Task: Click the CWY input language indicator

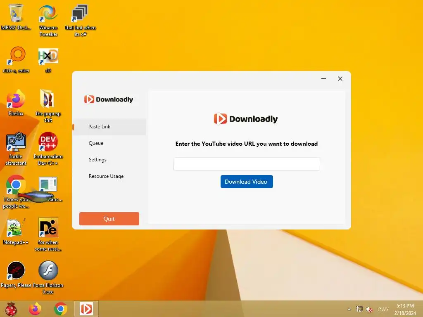Action: [x=383, y=309]
